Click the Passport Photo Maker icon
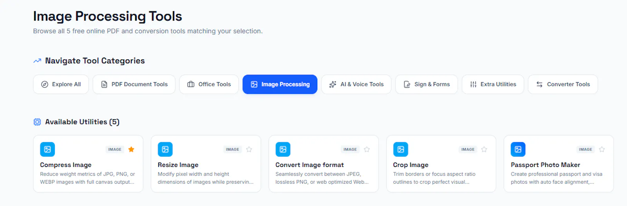This screenshot has width=627, height=206. (x=518, y=149)
